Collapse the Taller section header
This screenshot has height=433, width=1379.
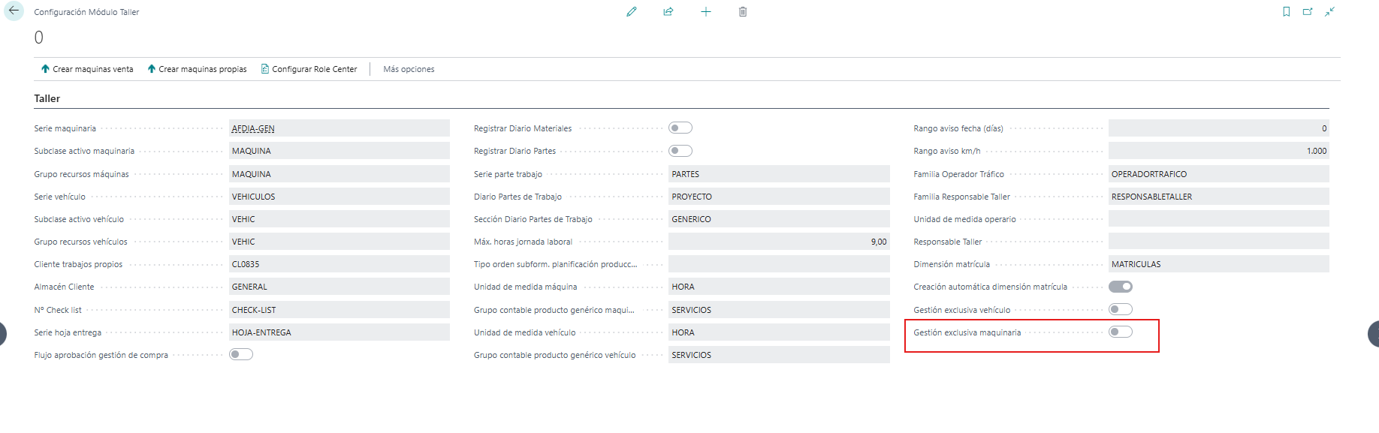[47, 98]
